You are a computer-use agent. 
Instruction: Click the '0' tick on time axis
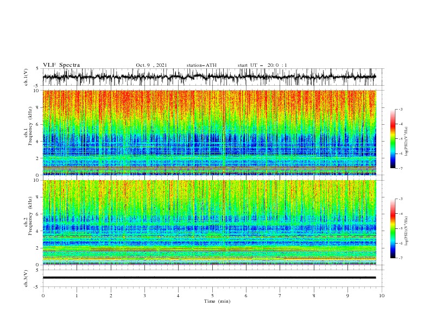click(43, 296)
